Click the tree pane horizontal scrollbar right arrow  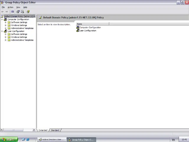click(34, 130)
